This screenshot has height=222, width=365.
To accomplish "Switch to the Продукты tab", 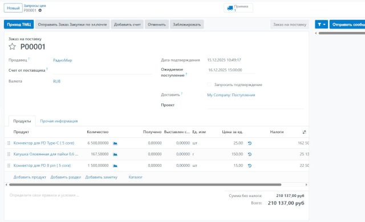I will (x=22, y=121).
